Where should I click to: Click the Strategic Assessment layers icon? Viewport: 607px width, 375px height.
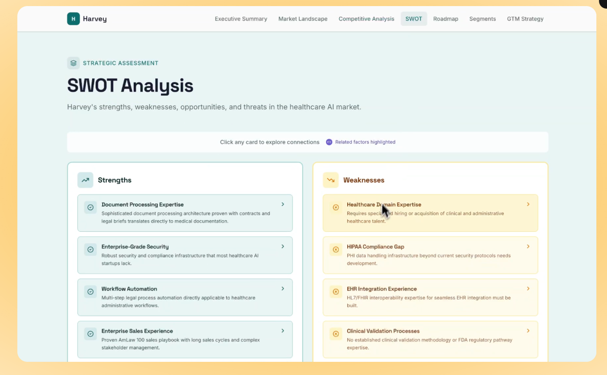coord(73,63)
